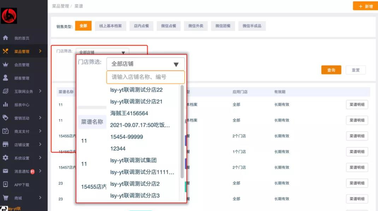378x211 pixels.
Task: Click the home icon for 我的首页
Action: [5, 38]
